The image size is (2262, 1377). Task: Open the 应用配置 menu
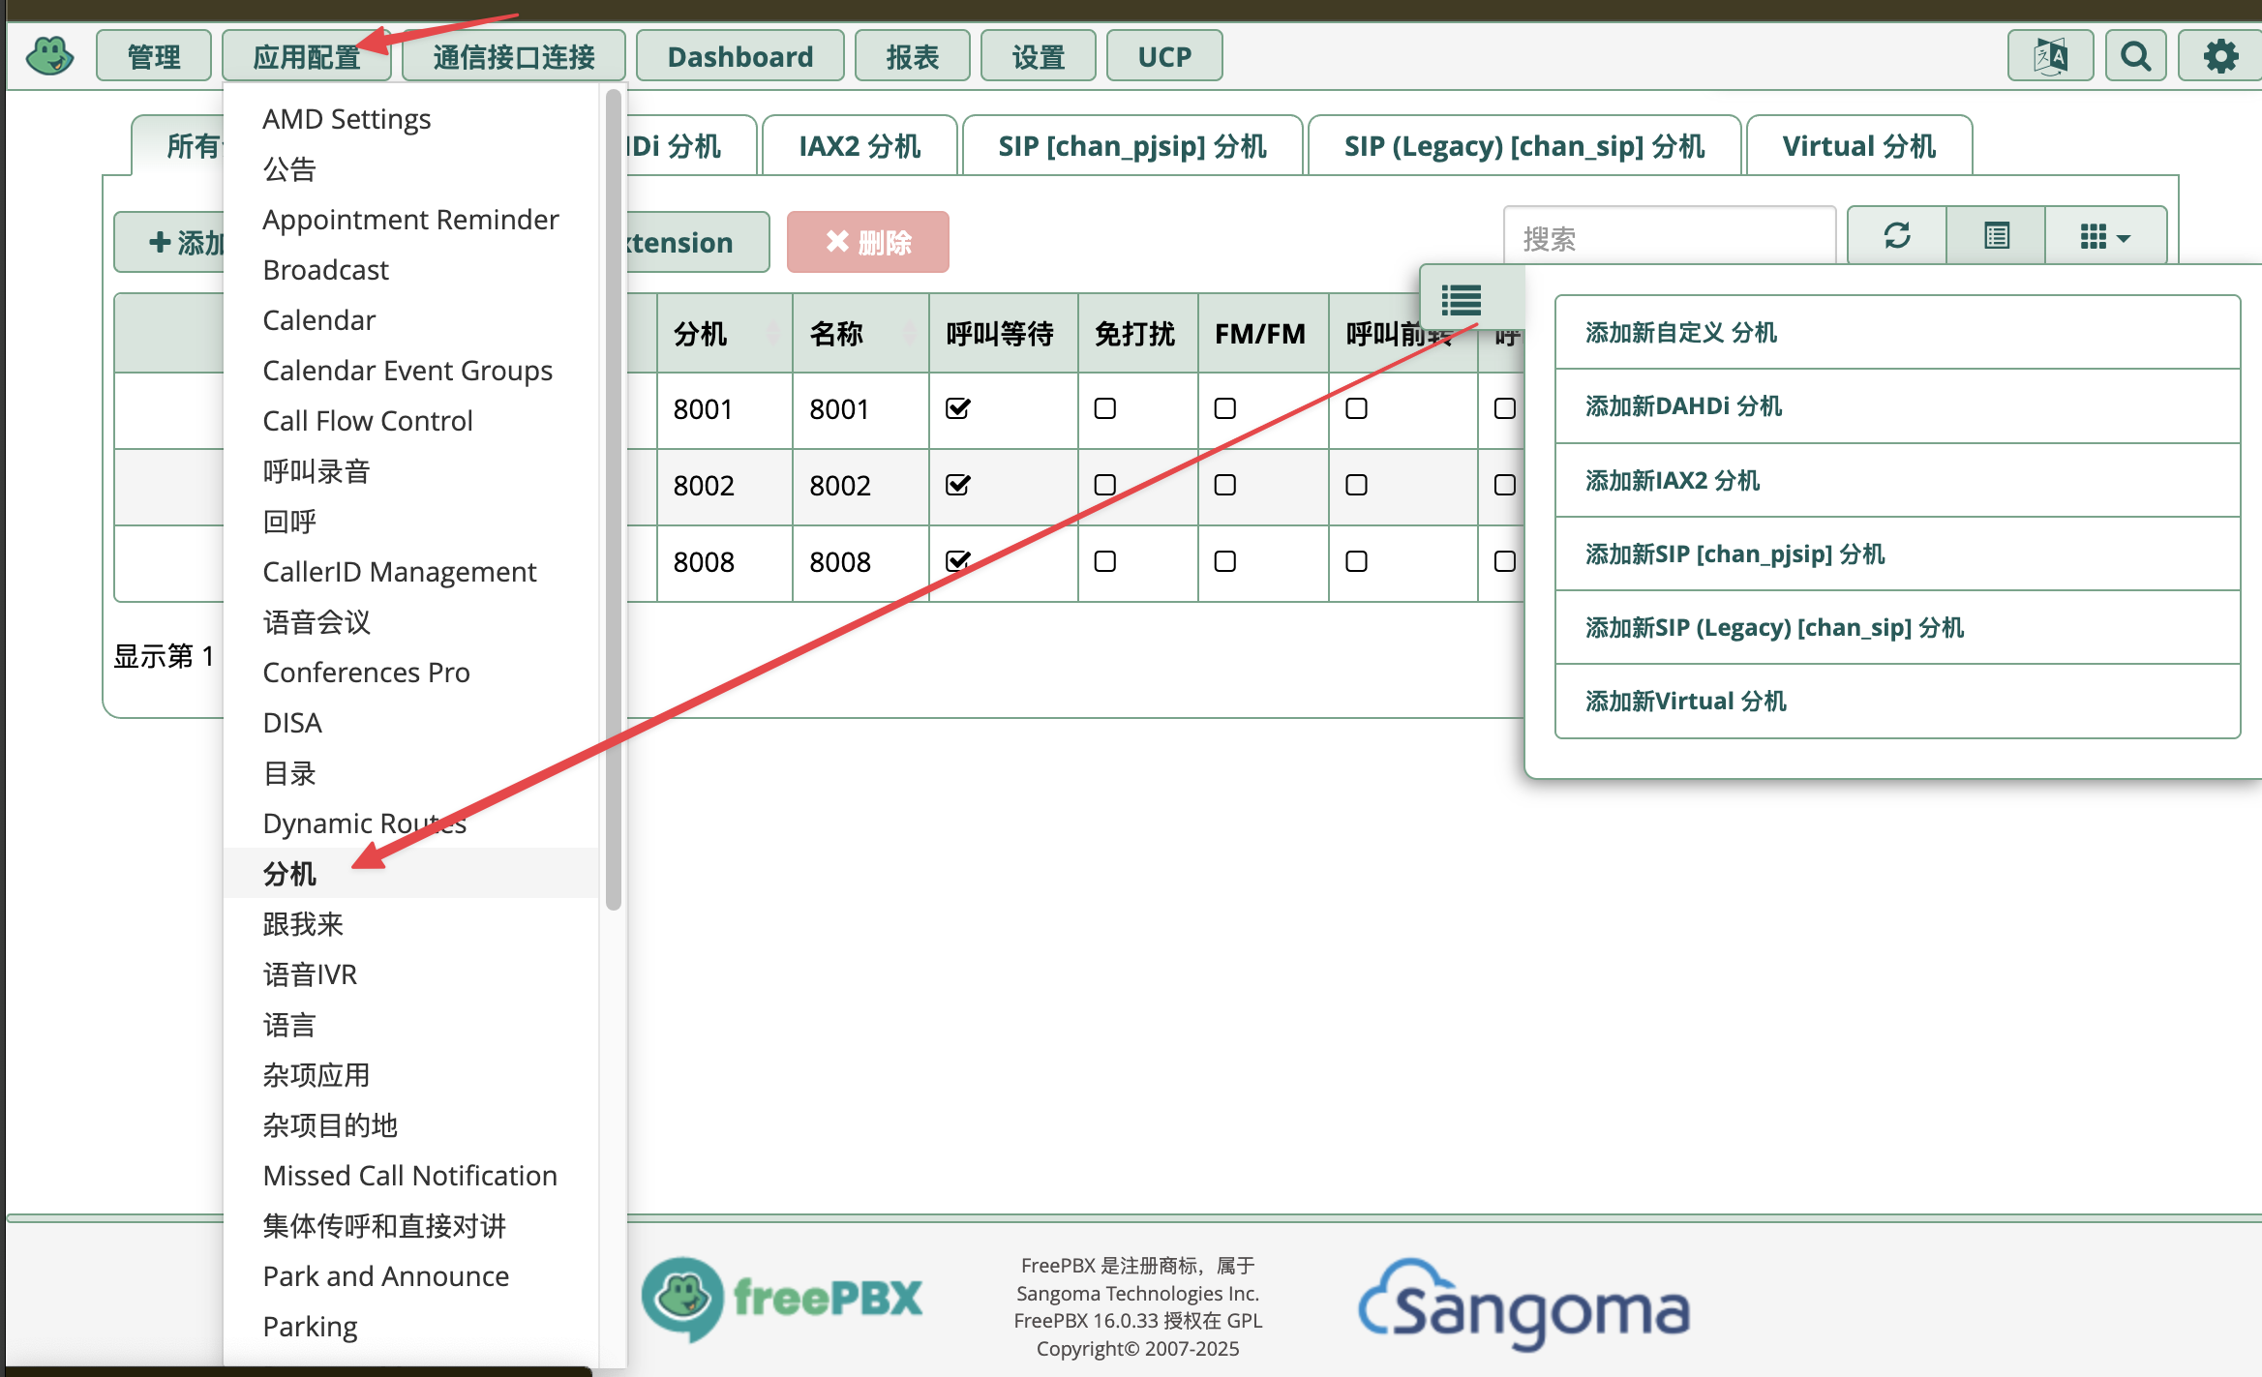pos(306,56)
